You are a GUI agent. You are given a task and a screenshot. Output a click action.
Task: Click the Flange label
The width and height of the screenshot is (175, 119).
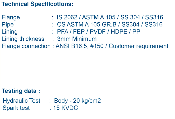(11, 17)
